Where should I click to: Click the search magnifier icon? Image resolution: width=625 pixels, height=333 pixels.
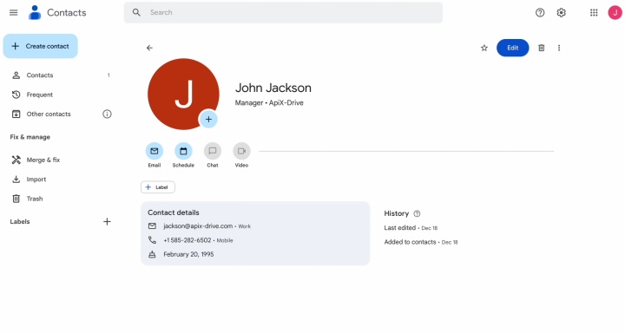136,12
